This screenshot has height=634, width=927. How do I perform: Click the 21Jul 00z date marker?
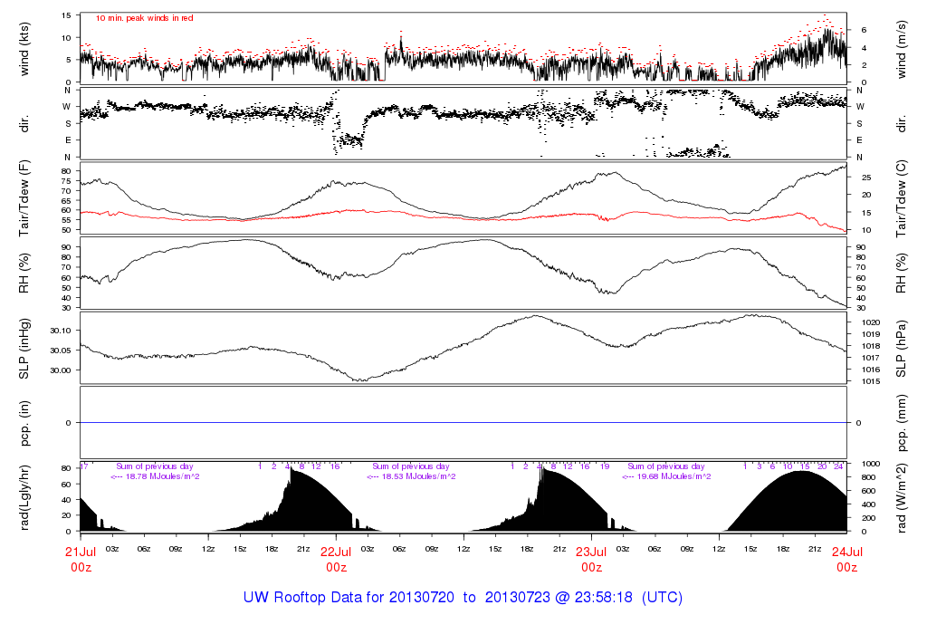(x=81, y=559)
